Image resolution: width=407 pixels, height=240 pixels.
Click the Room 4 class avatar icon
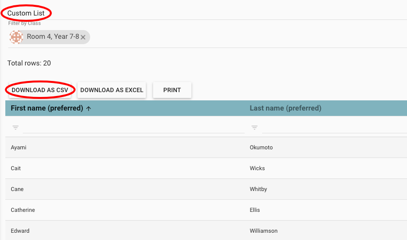(x=17, y=37)
